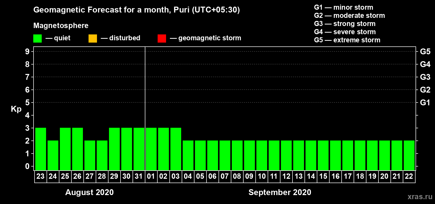435x204 pixels.
Task: Click the bar for September 22
Action: (409, 155)
